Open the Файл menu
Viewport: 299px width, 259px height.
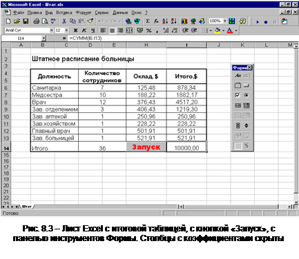click(19, 12)
